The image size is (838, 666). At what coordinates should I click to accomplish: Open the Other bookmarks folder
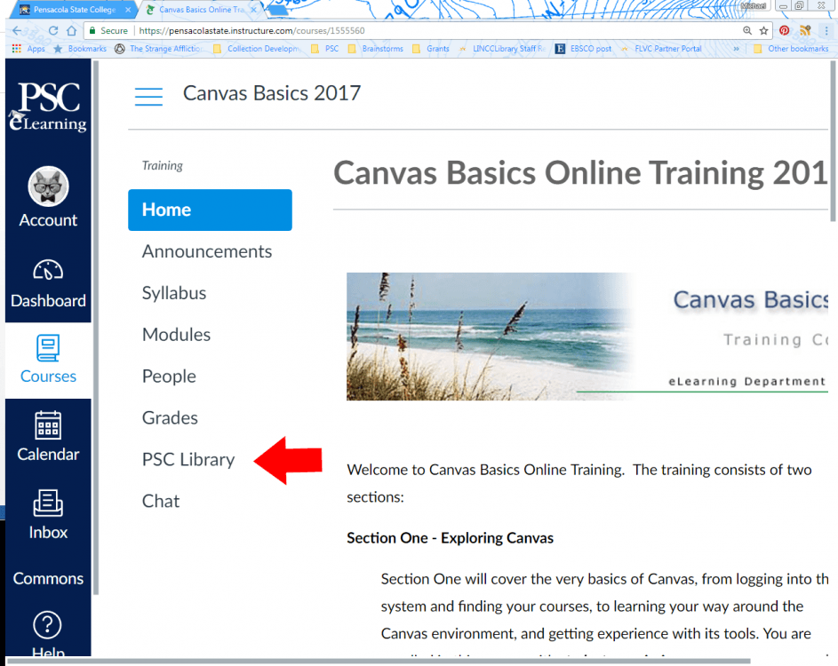[791, 49]
